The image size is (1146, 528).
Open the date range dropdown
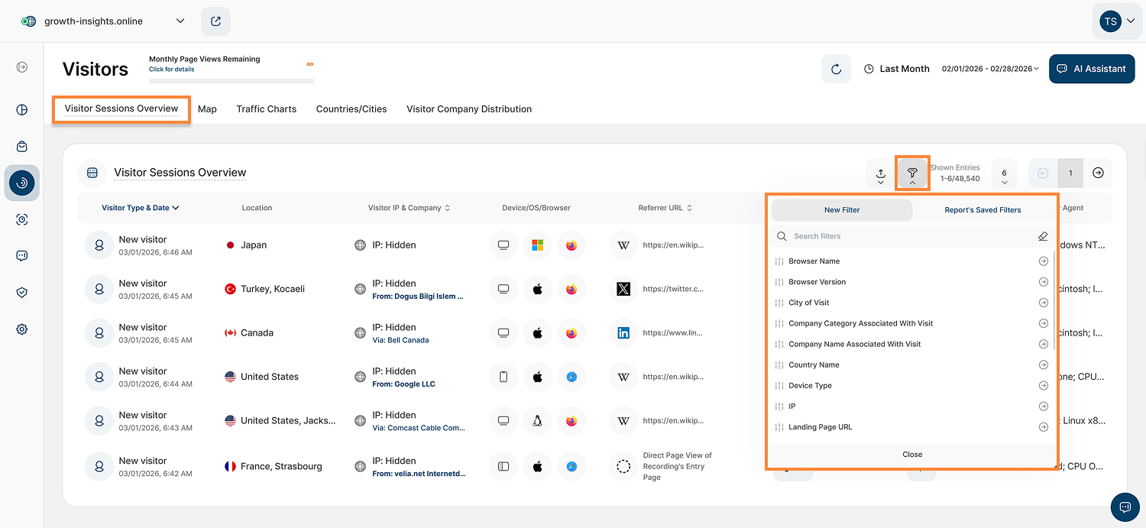click(x=990, y=69)
